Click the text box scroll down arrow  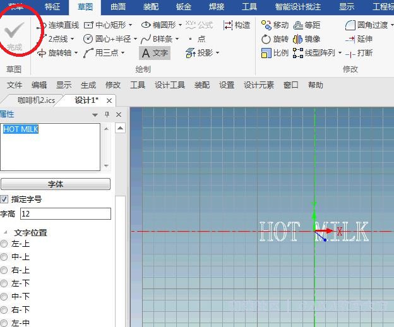pos(107,165)
